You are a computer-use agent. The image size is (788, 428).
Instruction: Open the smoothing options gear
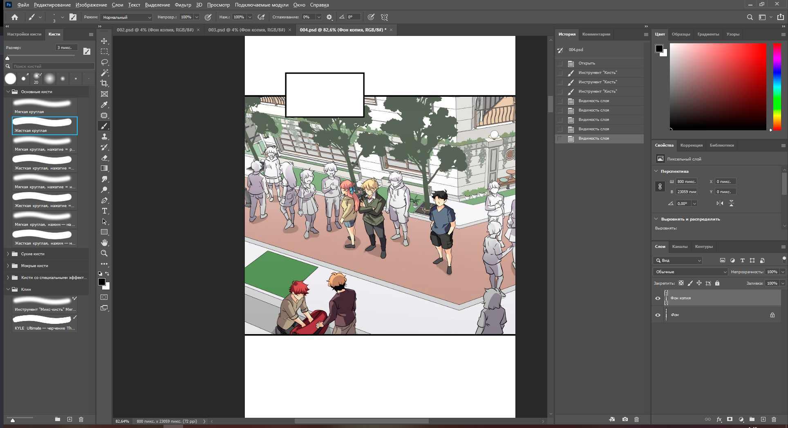329,17
